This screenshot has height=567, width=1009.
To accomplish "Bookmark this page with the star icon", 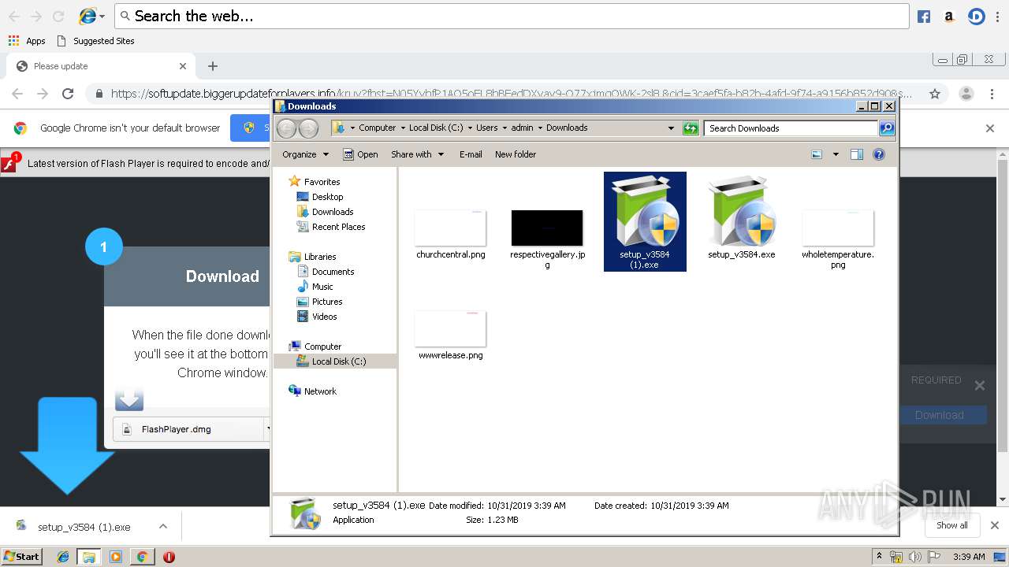I will 935,94.
